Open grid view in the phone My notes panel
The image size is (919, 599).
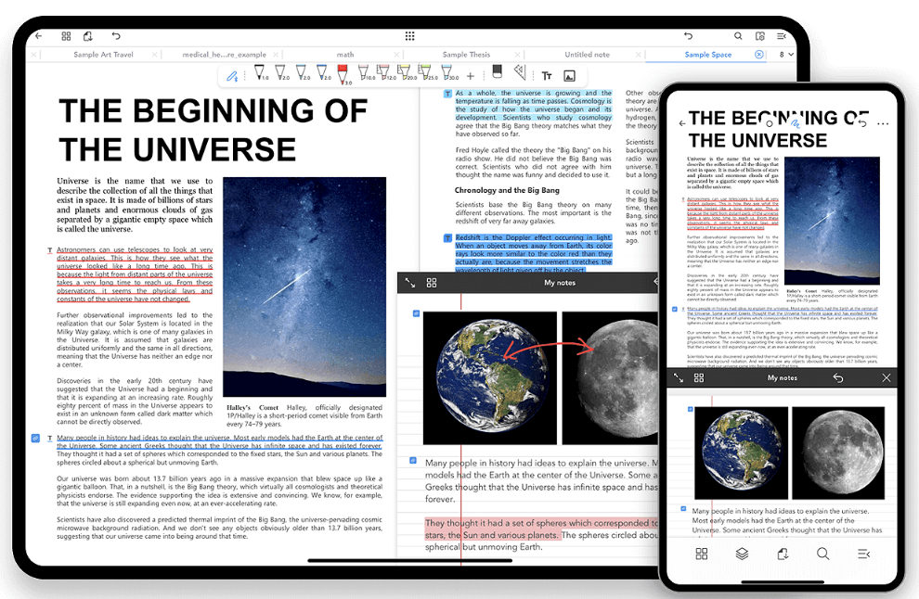tap(699, 378)
